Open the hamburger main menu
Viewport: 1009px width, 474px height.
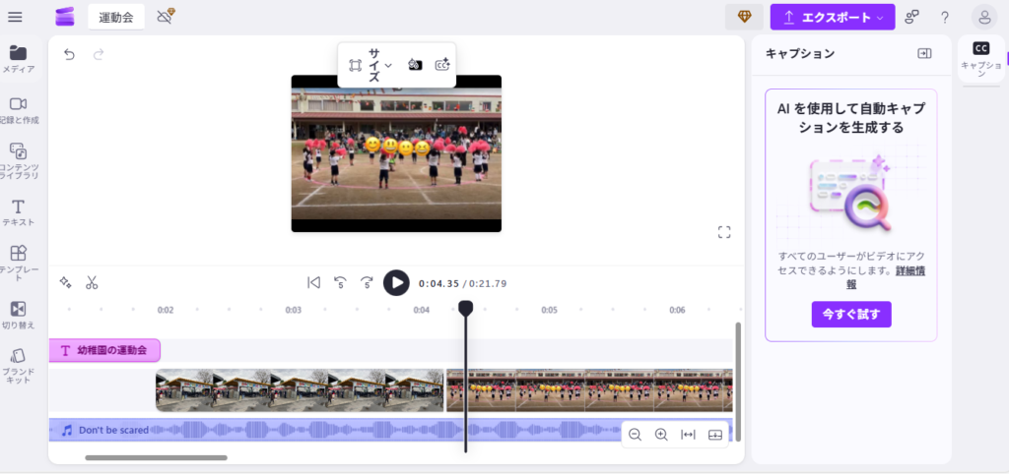pos(16,17)
